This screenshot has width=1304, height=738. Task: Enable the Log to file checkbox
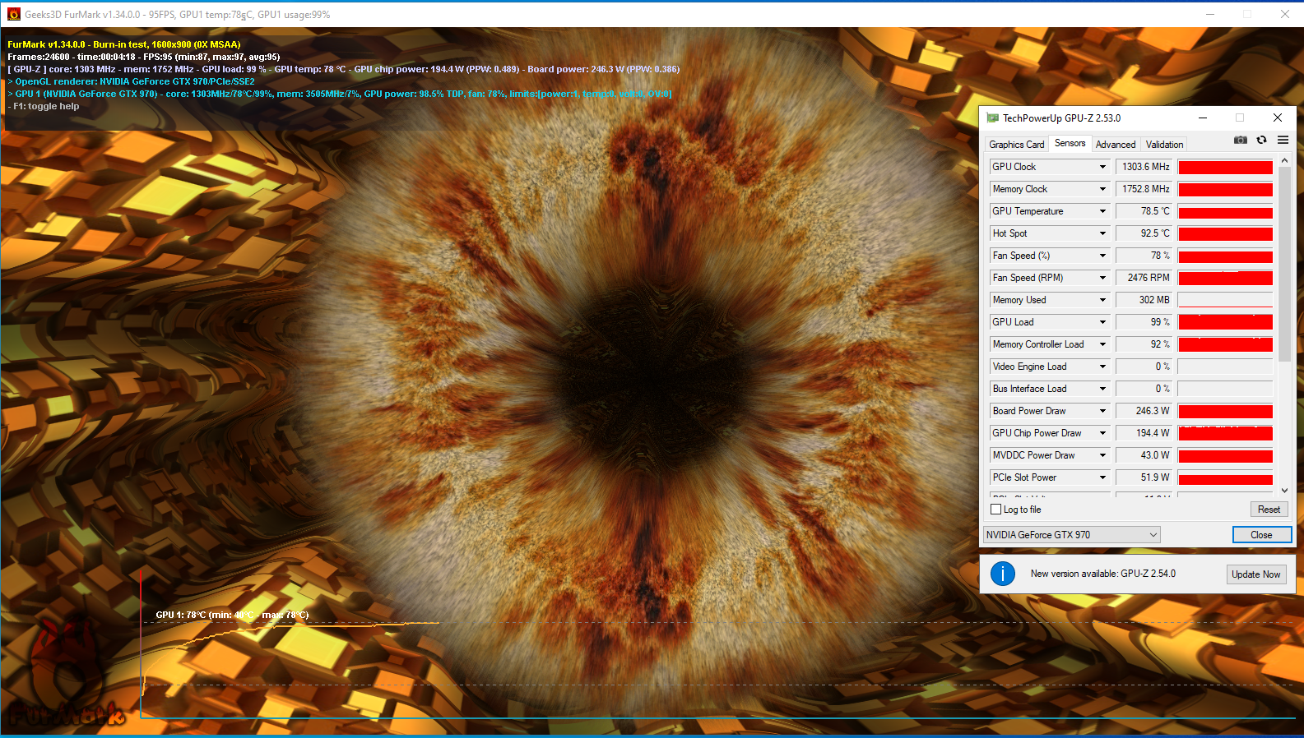tap(996, 510)
